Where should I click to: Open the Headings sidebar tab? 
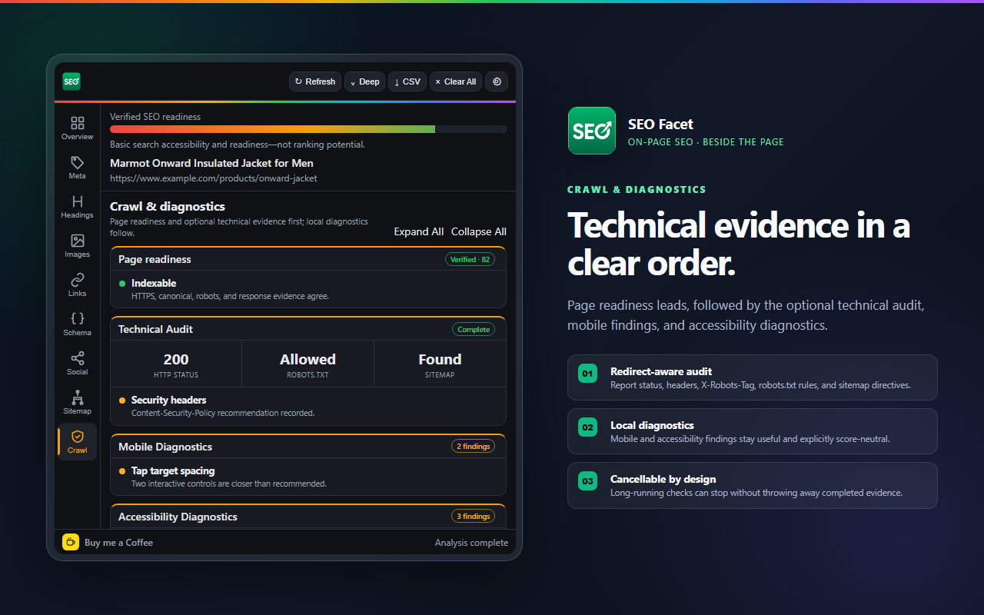(77, 206)
